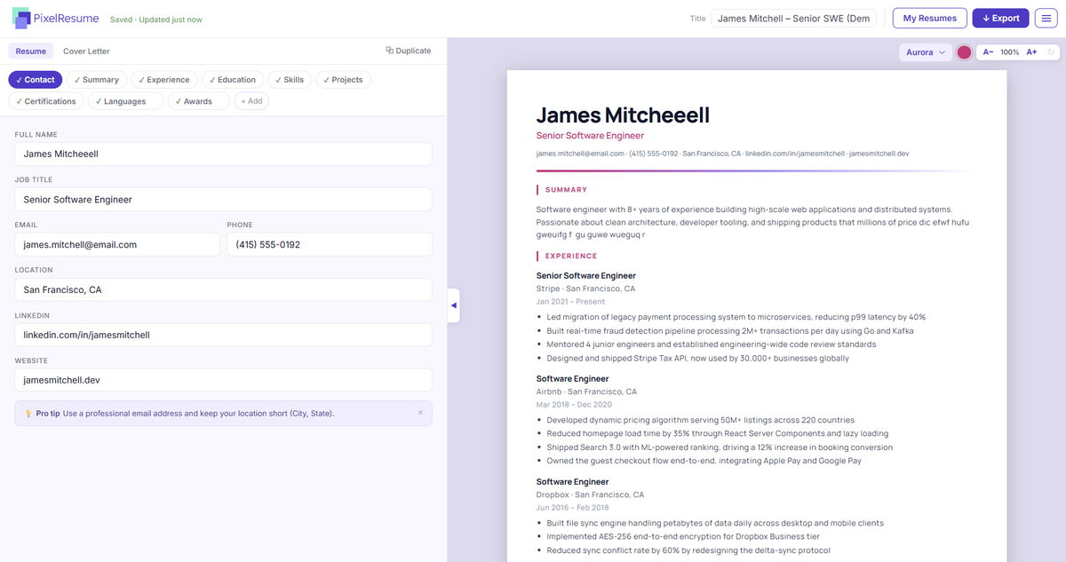Viewport: 1066px width, 562px height.
Task: Dismiss the Pro tip banner
Action: click(x=421, y=413)
